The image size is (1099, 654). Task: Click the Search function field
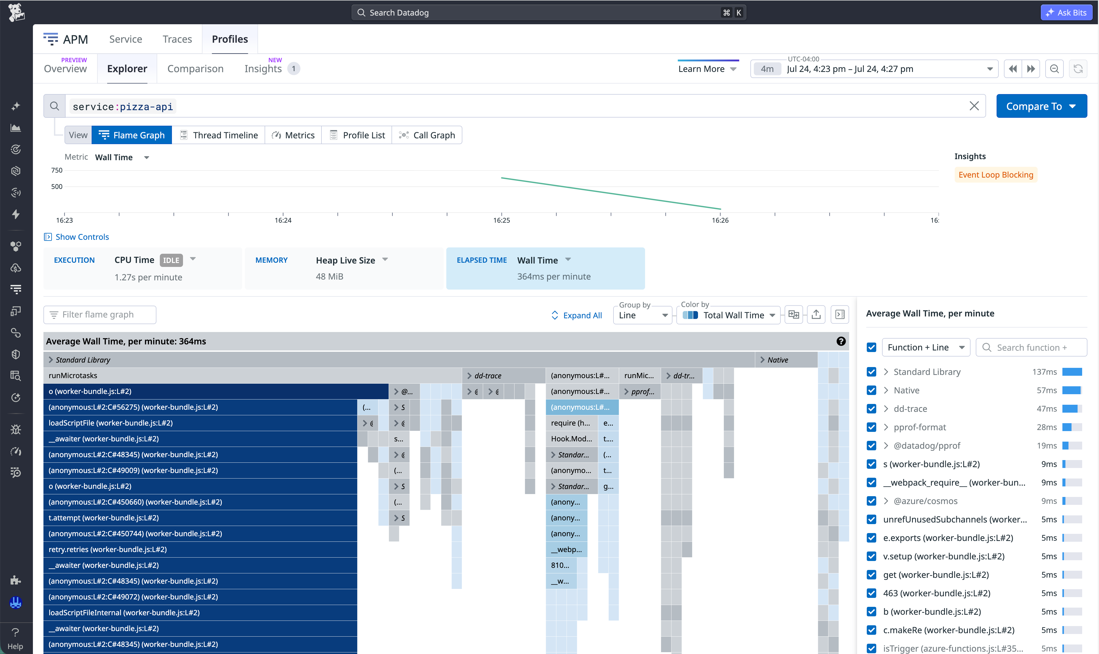click(1031, 347)
